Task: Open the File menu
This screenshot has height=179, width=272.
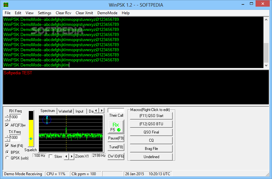Action: click(x=8, y=13)
